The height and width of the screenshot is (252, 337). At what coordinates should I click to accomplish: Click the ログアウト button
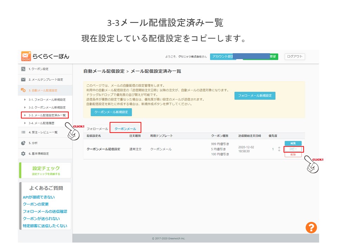tap(294, 57)
